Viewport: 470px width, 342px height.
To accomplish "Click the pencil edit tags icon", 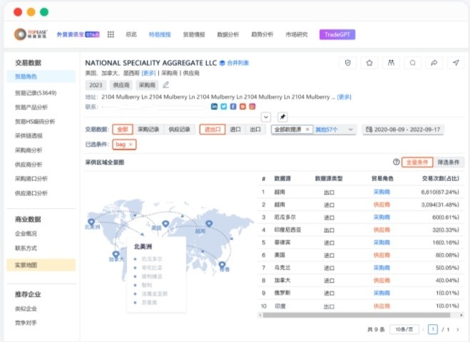I will click(165, 85).
